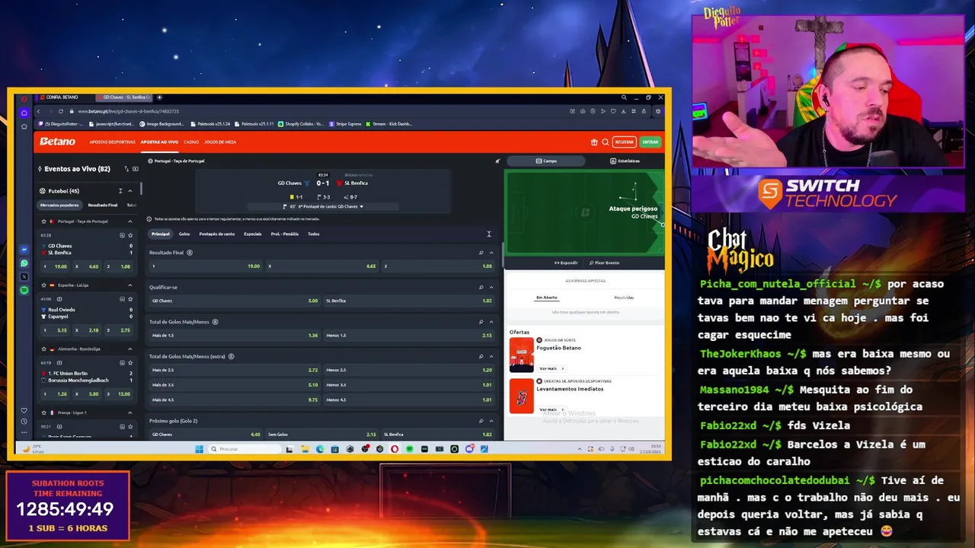Collapse Alemanha - Bundesliga league group
Viewport: 975px width, 548px height.
pyautogui.click(x=130, y=349)
